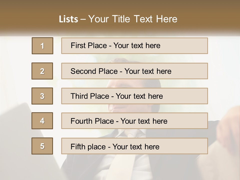Click the number 1 box

pos(42,46)
